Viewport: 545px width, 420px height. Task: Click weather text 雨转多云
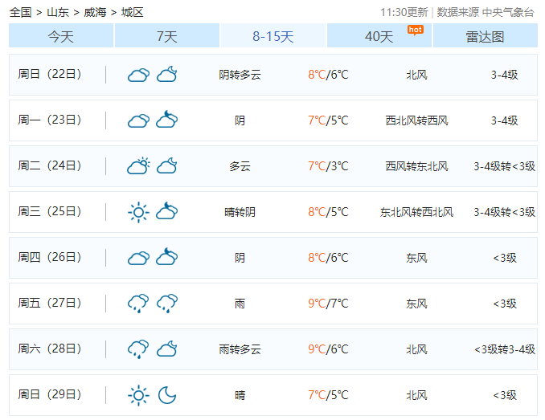(x=240, y=349)
